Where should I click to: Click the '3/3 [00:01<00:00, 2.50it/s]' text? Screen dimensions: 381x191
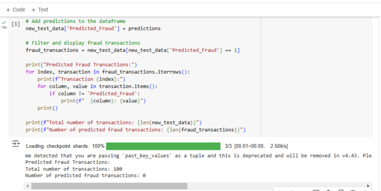pyautogui.click(x=256, y=146)
